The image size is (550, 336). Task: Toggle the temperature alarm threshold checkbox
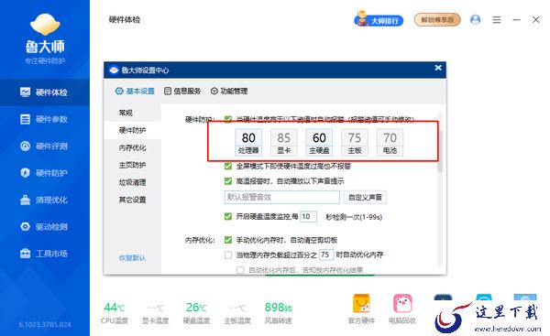[228, 119]
